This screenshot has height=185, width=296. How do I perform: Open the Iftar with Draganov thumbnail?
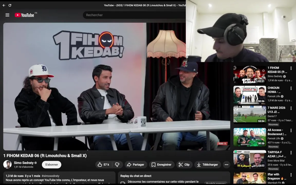[x=249, y=178]
